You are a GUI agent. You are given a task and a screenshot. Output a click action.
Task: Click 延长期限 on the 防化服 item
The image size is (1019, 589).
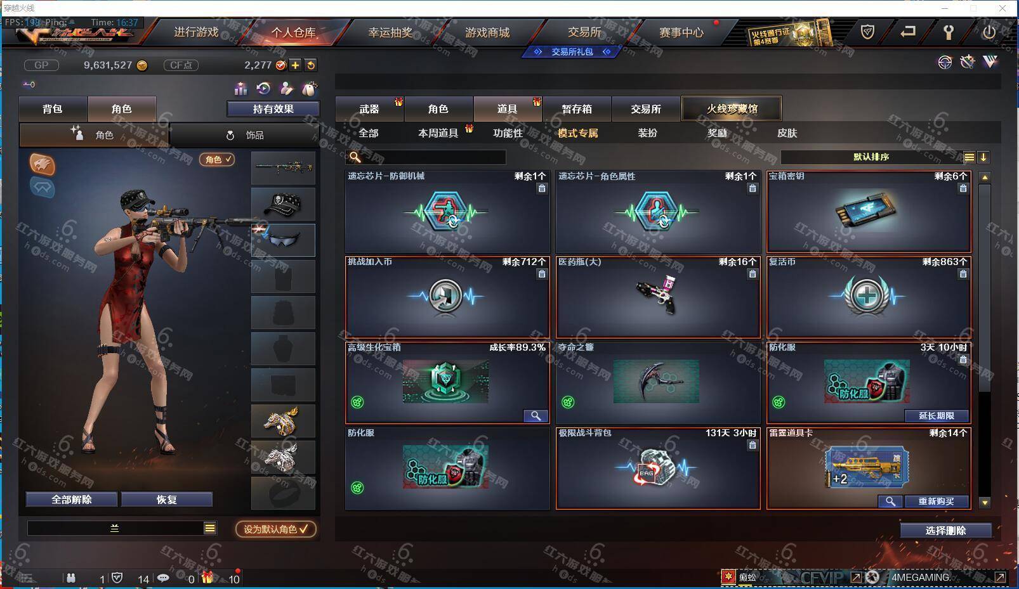(x=937, y=415)
